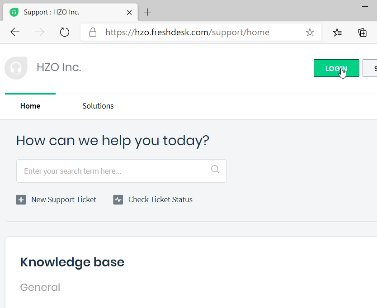Click the browser Back arrow
Viewport: 377px width, 308px height.
(x=15, y=32)
